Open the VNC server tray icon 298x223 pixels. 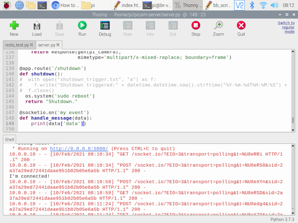tap(239, 5)
